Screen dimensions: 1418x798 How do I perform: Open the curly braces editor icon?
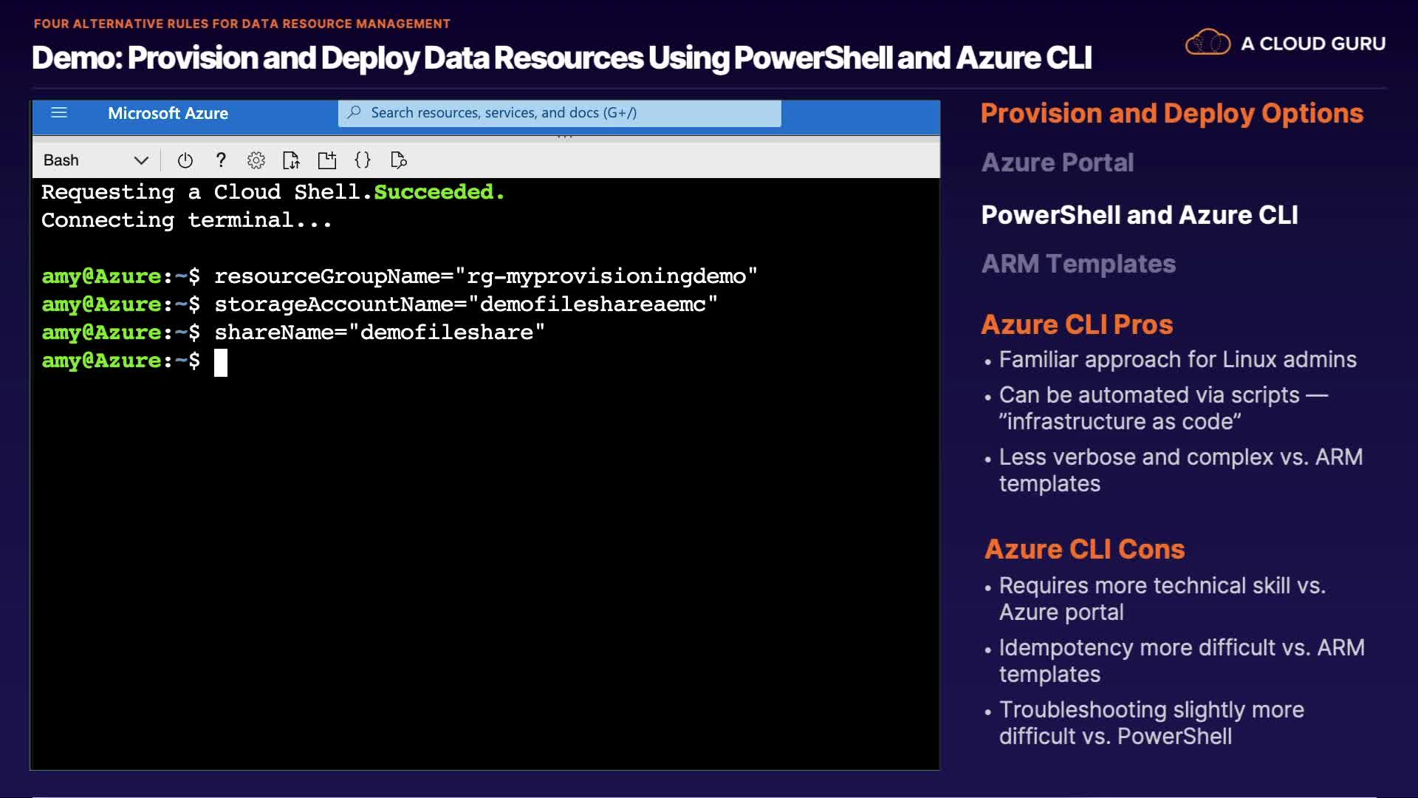pyautogui.click(x=363, y=160)
